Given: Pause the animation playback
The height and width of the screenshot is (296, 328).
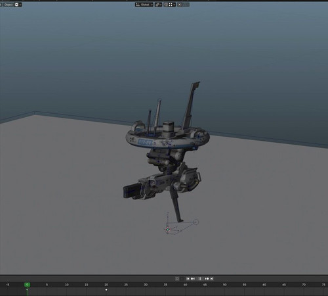Looking at the screenshot, I should click(x=199, y=279).
